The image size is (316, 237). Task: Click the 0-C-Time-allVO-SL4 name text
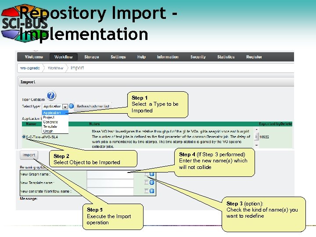42,137
